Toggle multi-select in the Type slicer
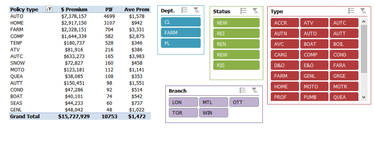 click(x=351, y=11)
